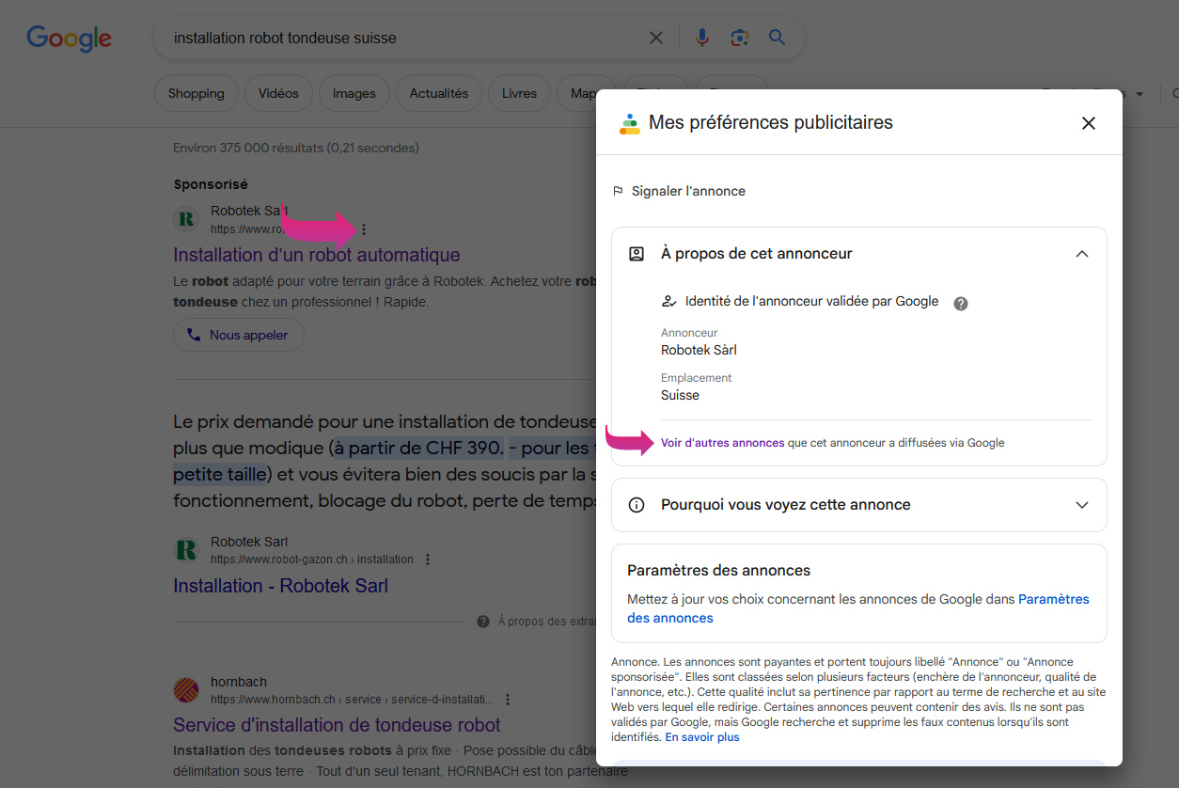Click the Suisse location value
Image resolution: width=1179 pixels, height=788 pixels.
(680, 395)
